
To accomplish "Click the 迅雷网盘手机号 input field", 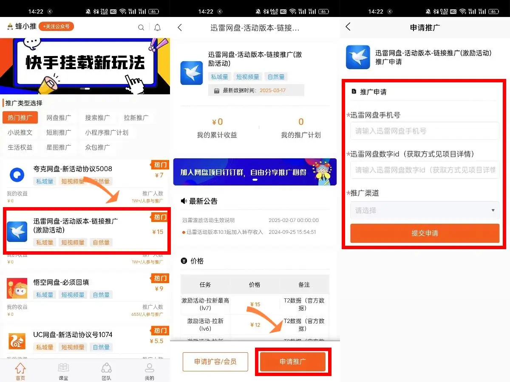I will pyautogui.click(x=424, y=131).
